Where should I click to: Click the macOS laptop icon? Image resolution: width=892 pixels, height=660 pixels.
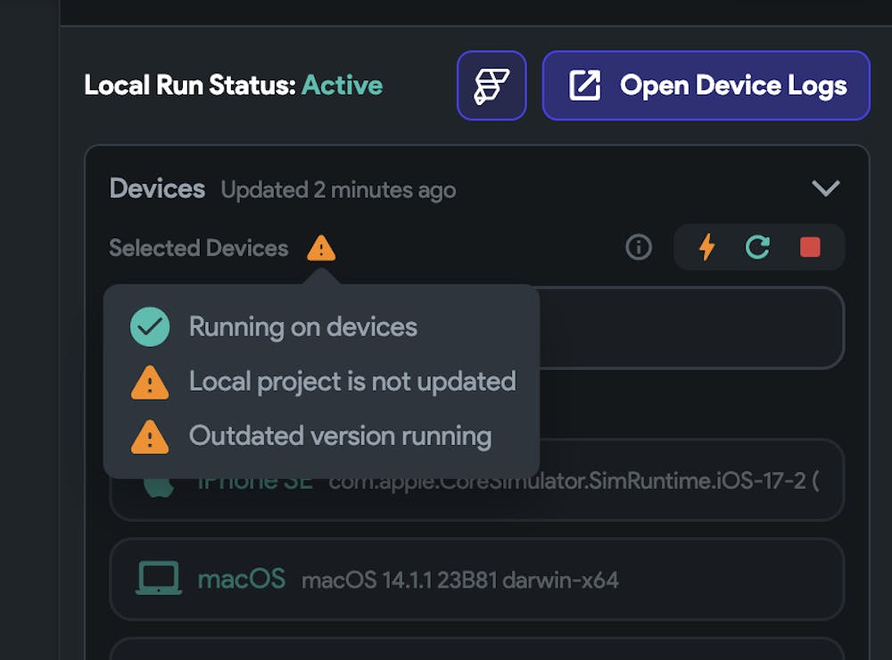(158, 579)
